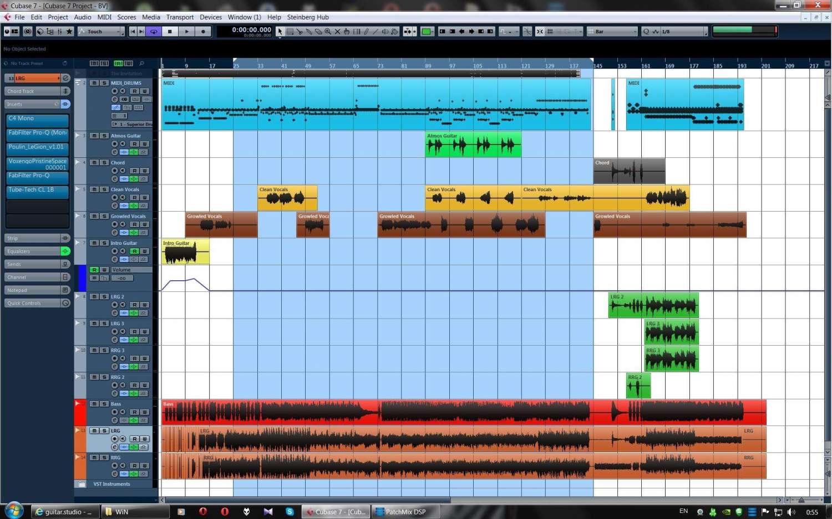832x519 pixels.
Task: Open the MIDI menu
Action: click(104, 17)
